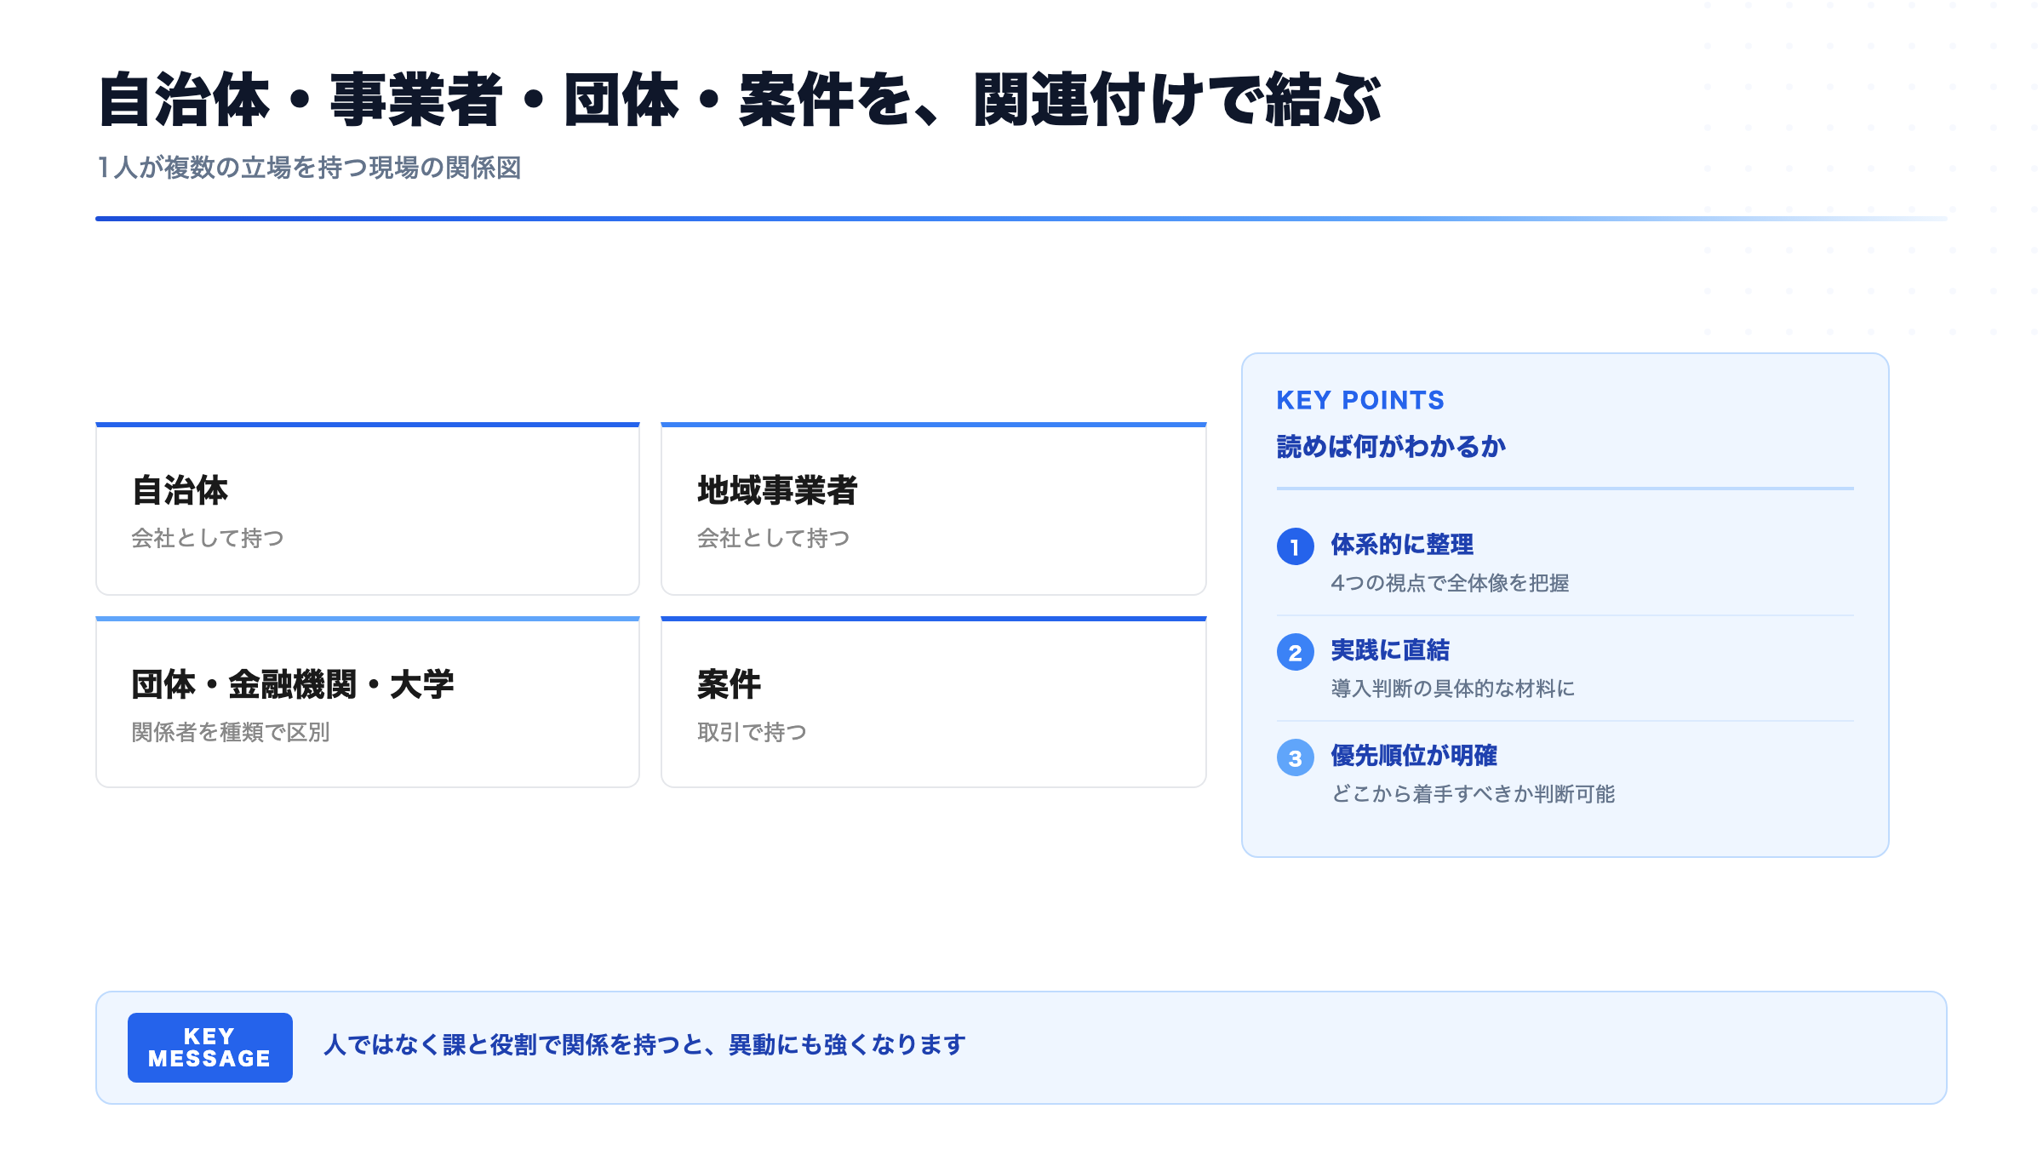
Task: Click 導入判断の具体的な材料に description
Action: point(1452,689)
